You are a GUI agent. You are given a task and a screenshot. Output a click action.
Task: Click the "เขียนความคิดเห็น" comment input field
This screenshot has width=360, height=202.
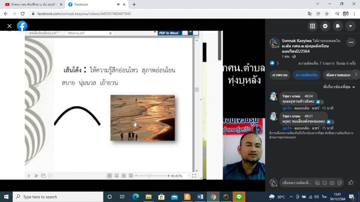pos(297,183)
